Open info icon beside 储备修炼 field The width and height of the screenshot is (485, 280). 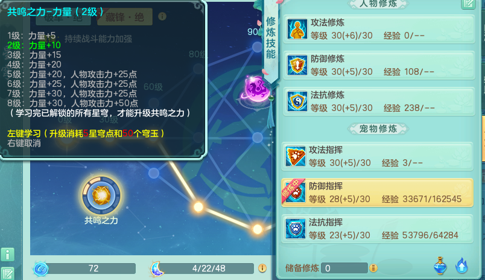(373, 268)
